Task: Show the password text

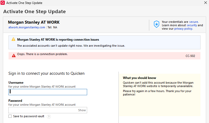Action: [x=82, y=110]
